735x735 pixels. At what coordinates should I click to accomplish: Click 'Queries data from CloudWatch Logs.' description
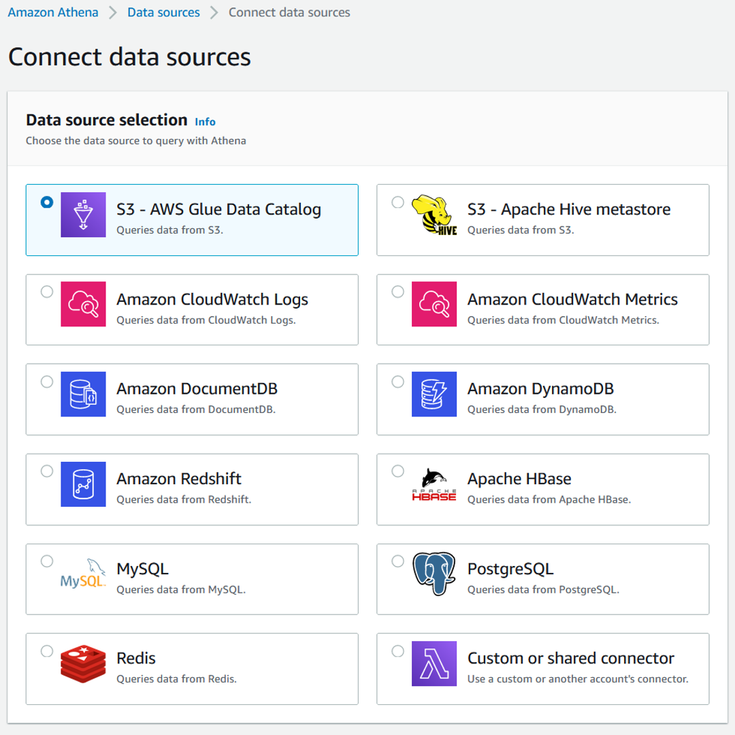[206, 320]
